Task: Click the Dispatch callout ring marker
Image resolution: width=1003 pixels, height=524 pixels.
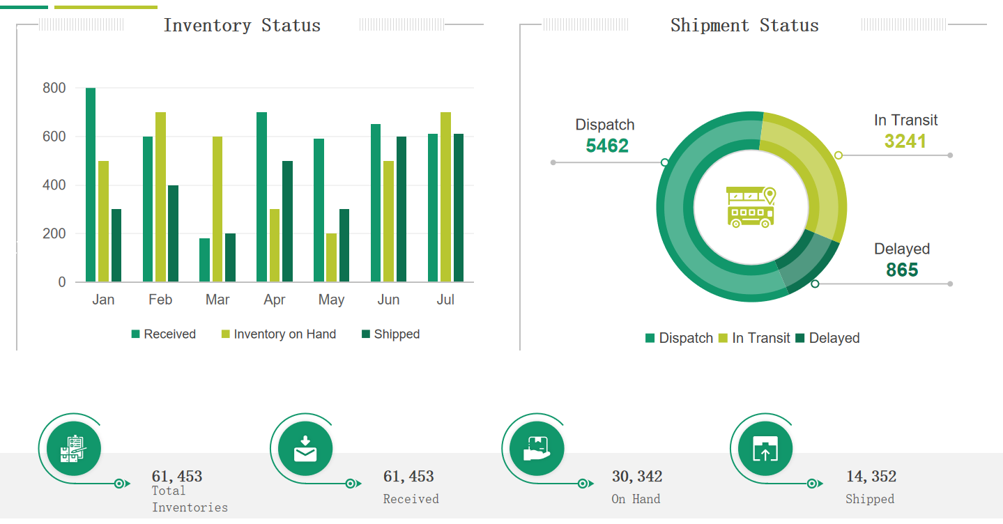Action: coord(665,162)
